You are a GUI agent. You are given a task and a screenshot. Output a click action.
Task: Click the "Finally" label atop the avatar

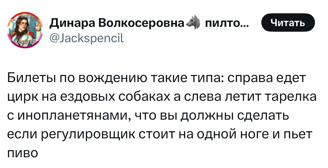tap(25, 16)
